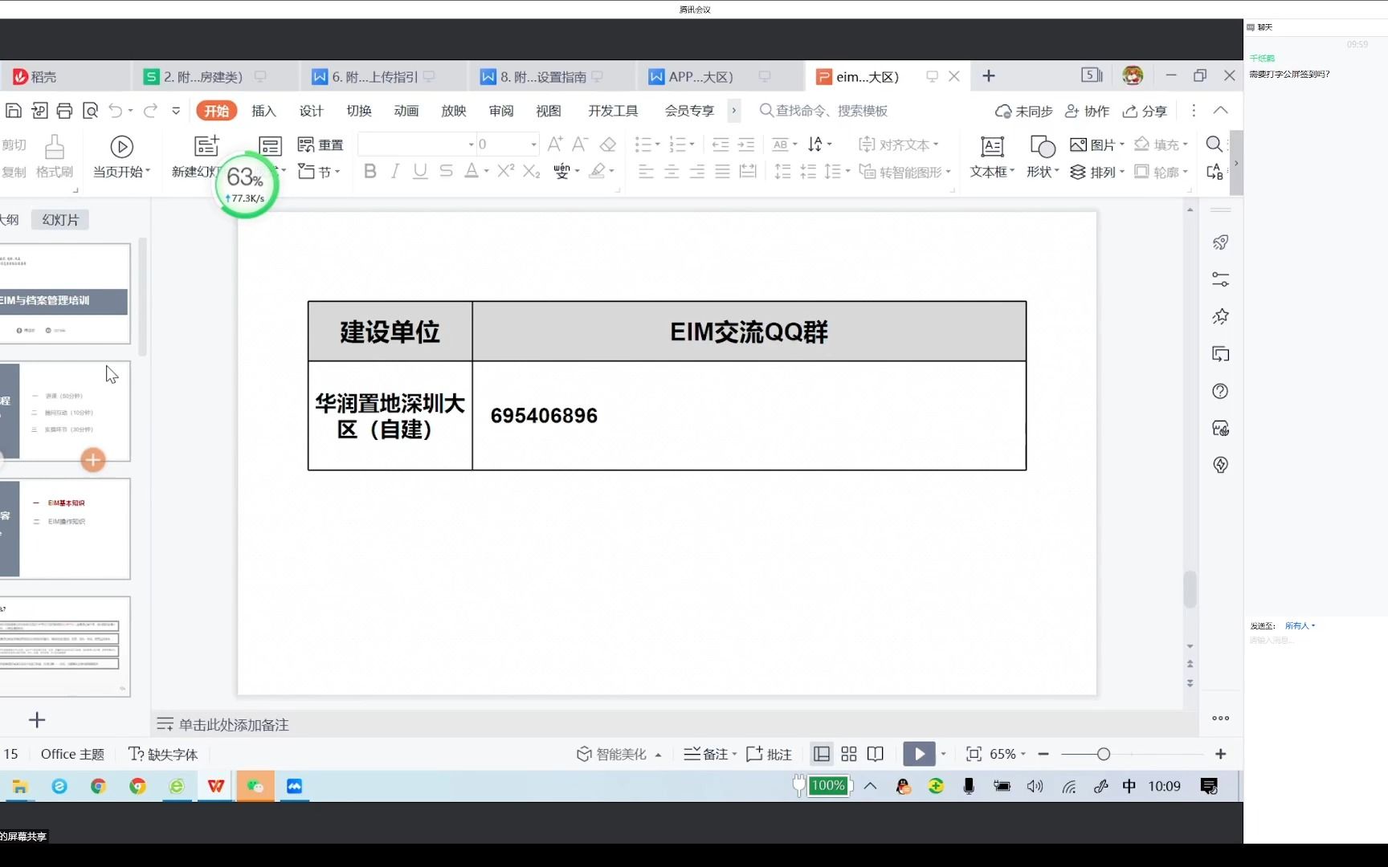Click the Smart Beautify (智能美化) button
Screen dimensions: 1388x867
[618, 754]
